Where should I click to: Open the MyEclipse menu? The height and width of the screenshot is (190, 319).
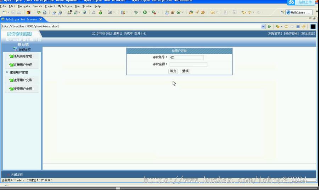point(65,6)
